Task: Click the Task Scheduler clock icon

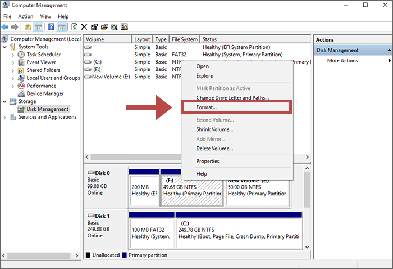Action: click(21, 55)
